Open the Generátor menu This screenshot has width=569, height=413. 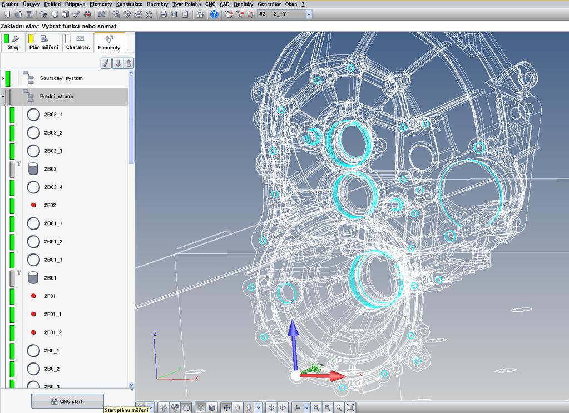tap(269, 4)
